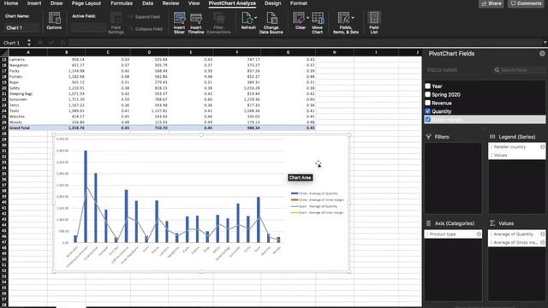Uncheck the Quantity field

(428, 111)
